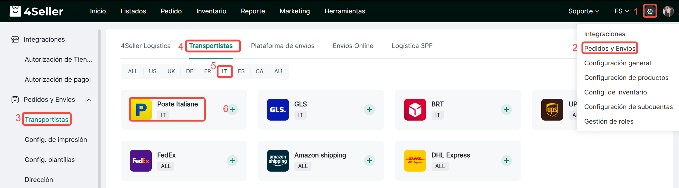The height and width of the screenshot is (188, 679).
Task: Switch to Plataforma de envíos tab
Action: (283, 46)
